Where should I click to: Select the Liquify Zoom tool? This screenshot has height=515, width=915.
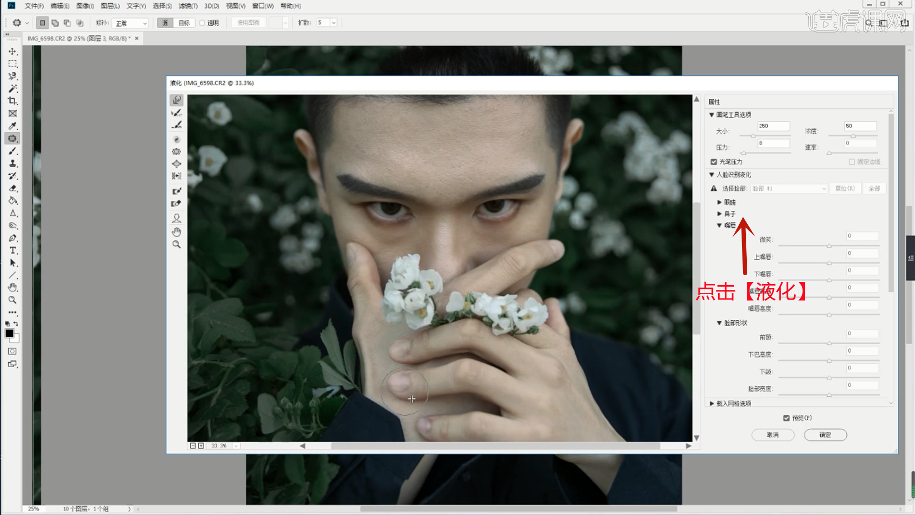click(176, 245)
